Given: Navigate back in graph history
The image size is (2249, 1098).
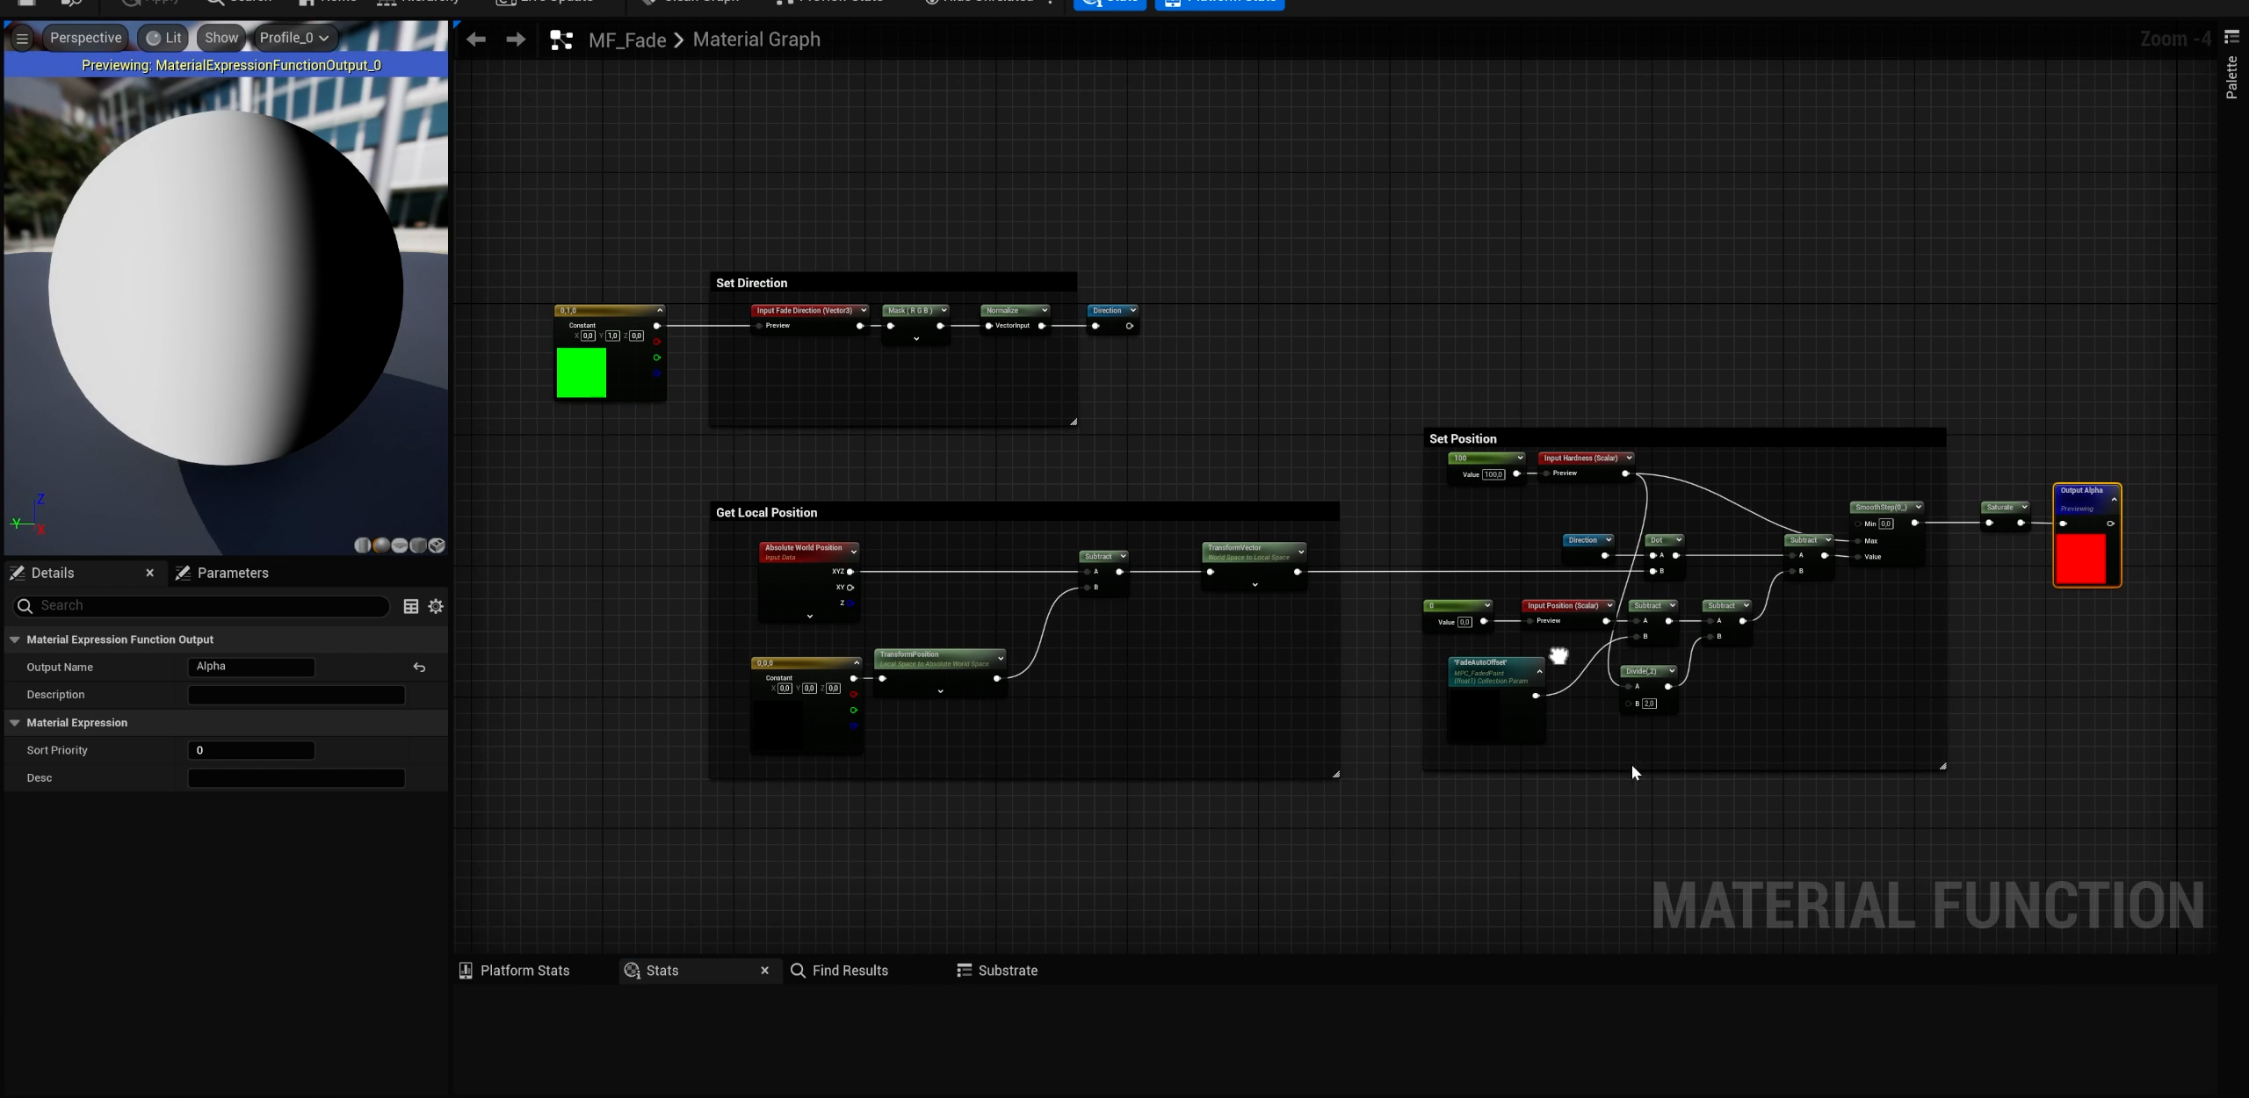Looking at the screenshot, I should 476,40.
